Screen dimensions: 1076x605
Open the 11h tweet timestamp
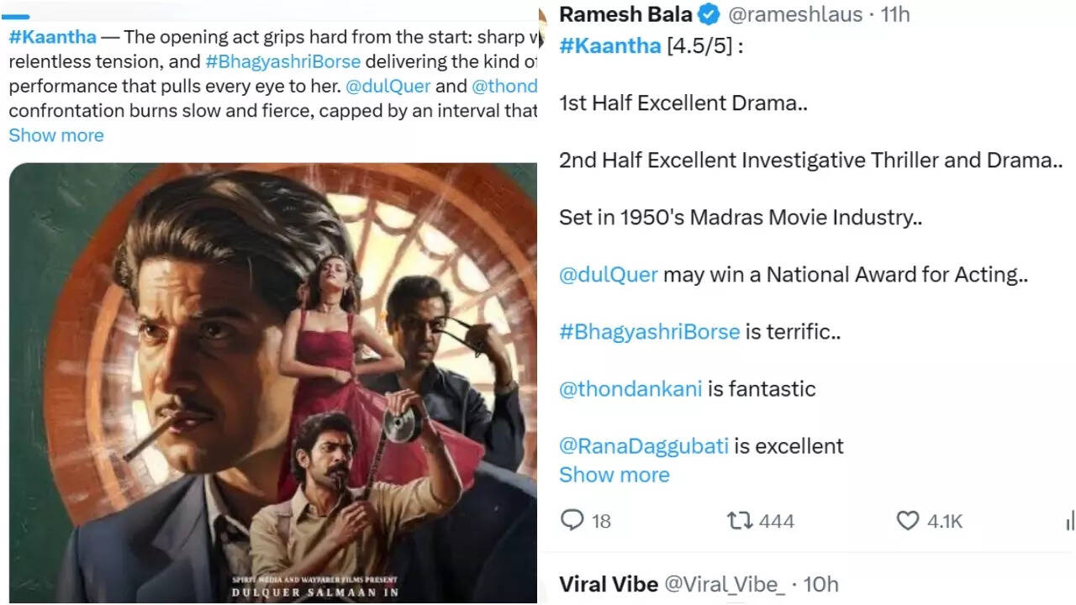click(895, 14)
